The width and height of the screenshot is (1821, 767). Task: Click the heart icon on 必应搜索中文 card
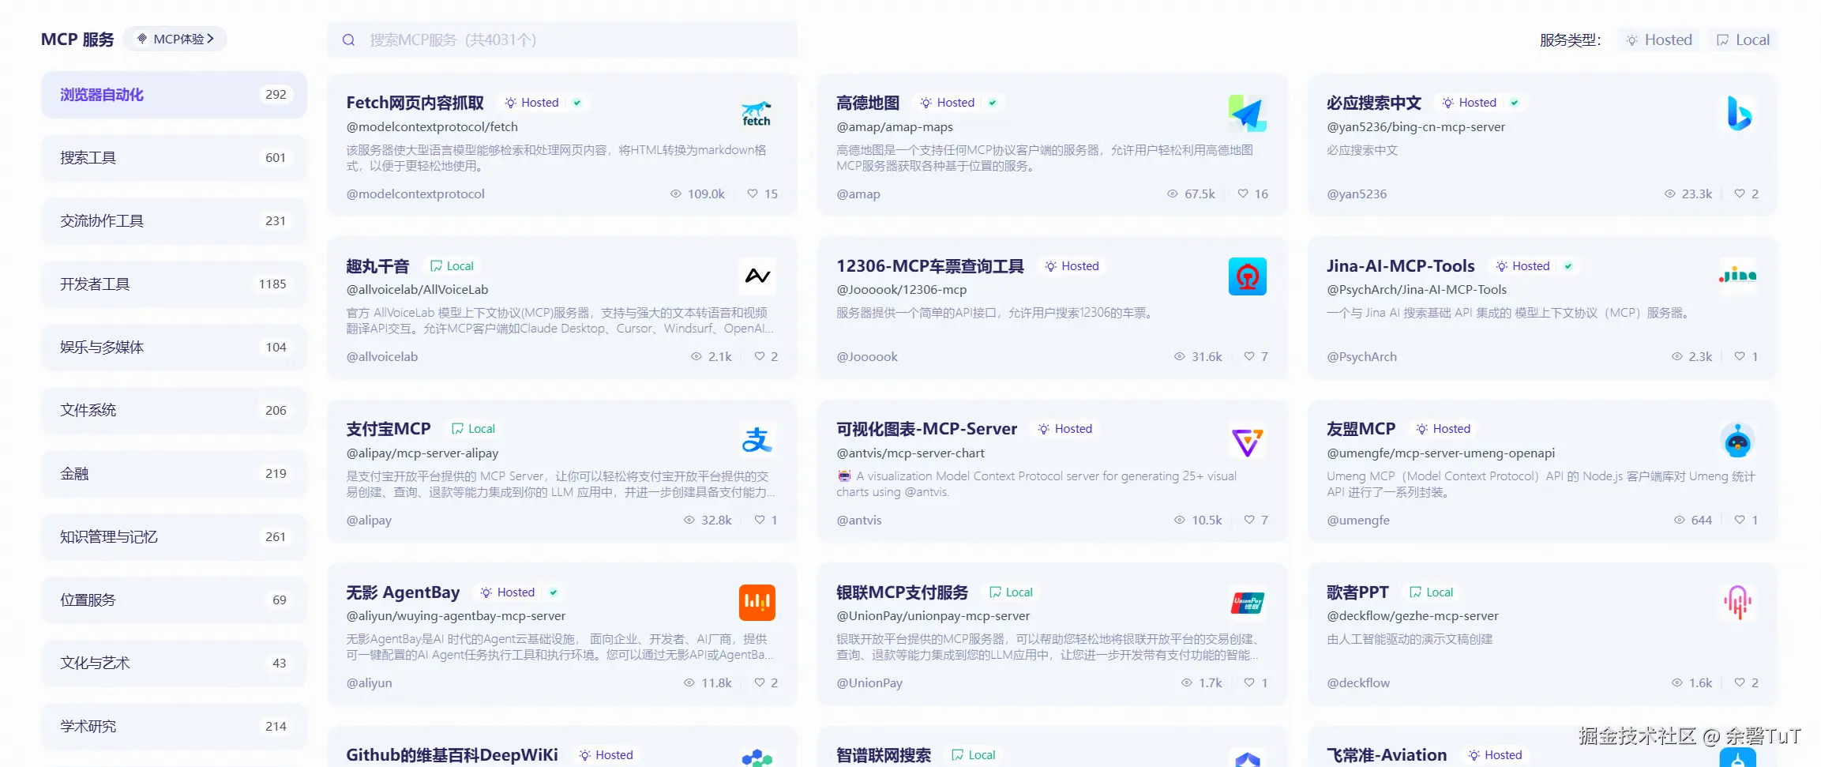[1739, 194]
